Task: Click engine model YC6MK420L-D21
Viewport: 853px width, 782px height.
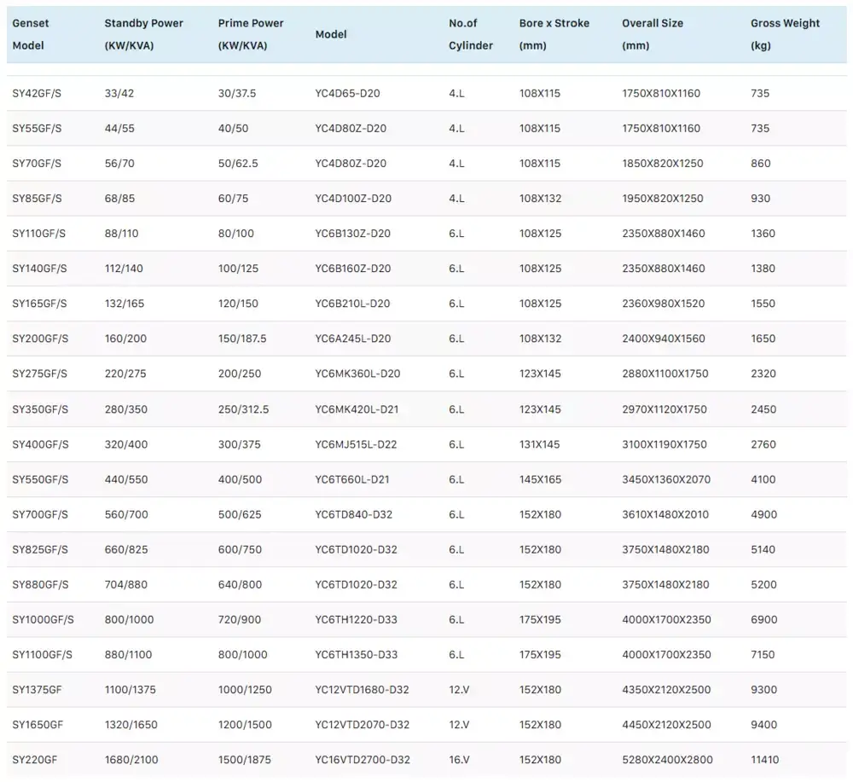Action: tap(357, 409)
